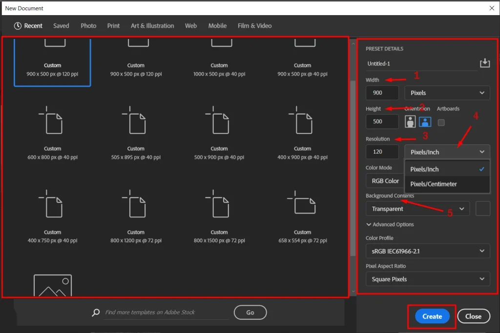This screenshot has height=333, width=500.
Task: Click the scroll up arrow of the preset list
Action: click(x=353, y=43)
